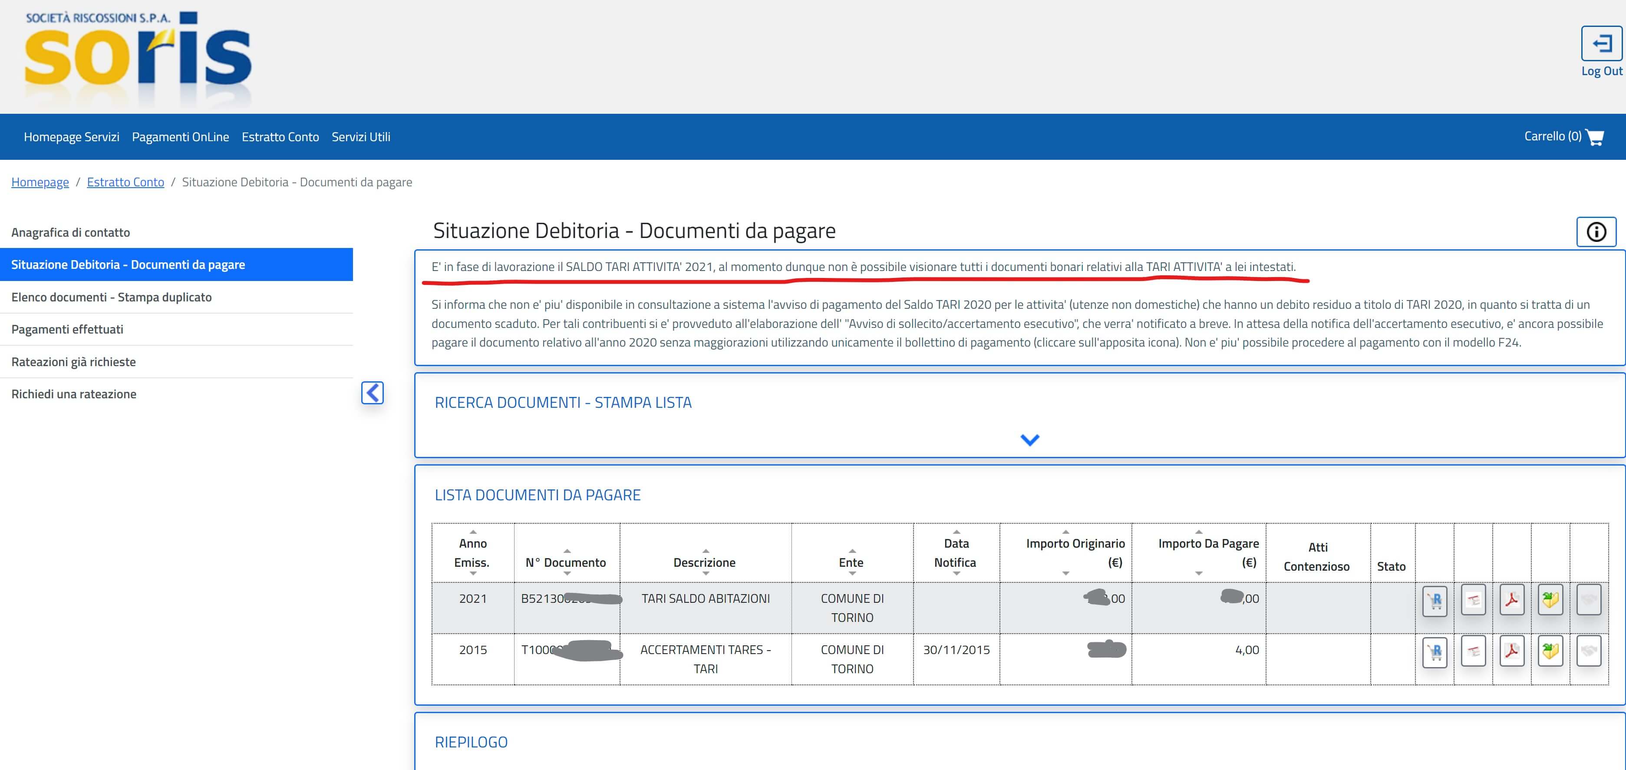The width and height of the screenshot is (1626, 770).
Task: Open Servizi Utili menu item
Action: [x=361, y=137]
